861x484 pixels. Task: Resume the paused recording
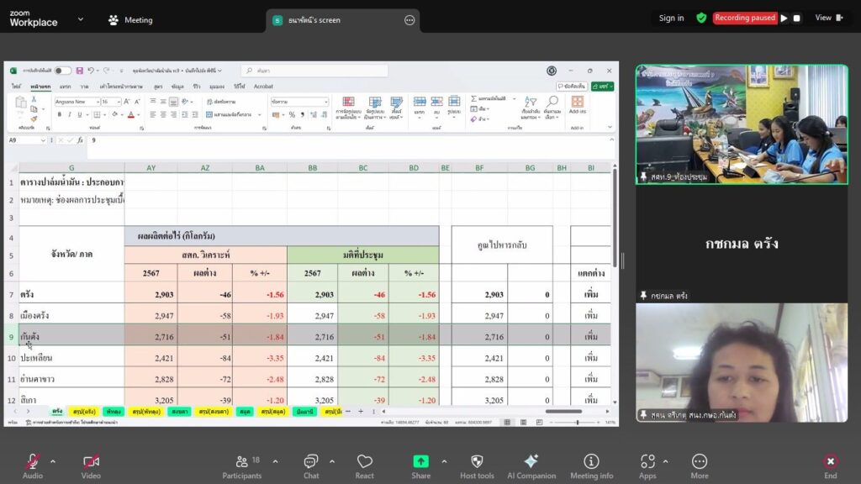(784, 18)
